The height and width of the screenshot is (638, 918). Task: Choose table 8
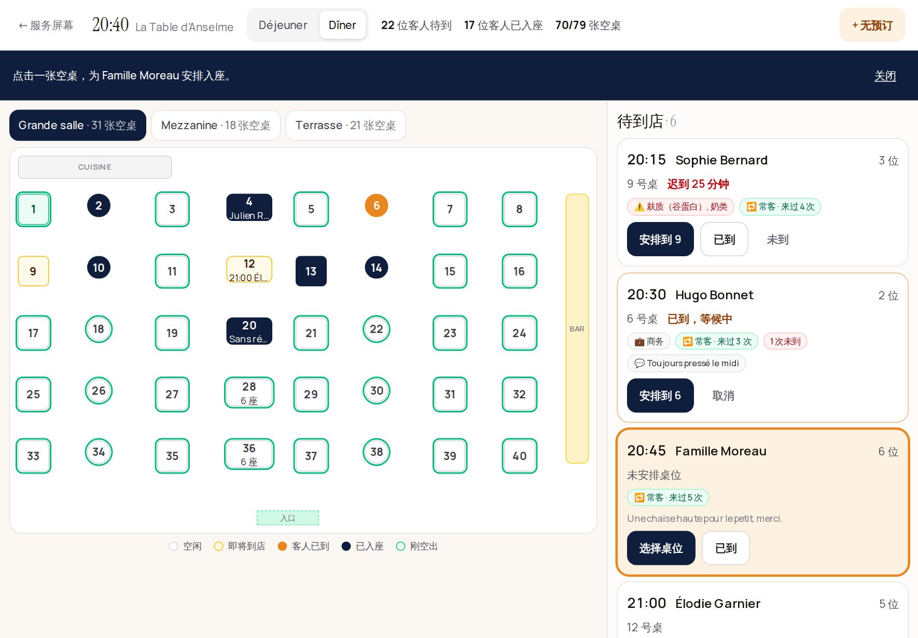[x=519, y=209]
